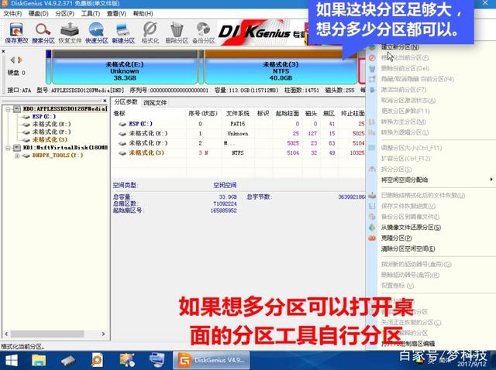
Task: Close the disk map panel with its X
Action: (3, 51)
